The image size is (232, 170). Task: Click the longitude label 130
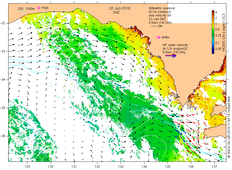point(51,166)
